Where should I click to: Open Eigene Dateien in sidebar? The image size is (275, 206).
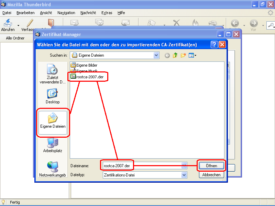[53, 120]
